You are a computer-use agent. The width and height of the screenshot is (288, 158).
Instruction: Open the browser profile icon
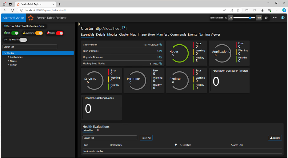4,4
